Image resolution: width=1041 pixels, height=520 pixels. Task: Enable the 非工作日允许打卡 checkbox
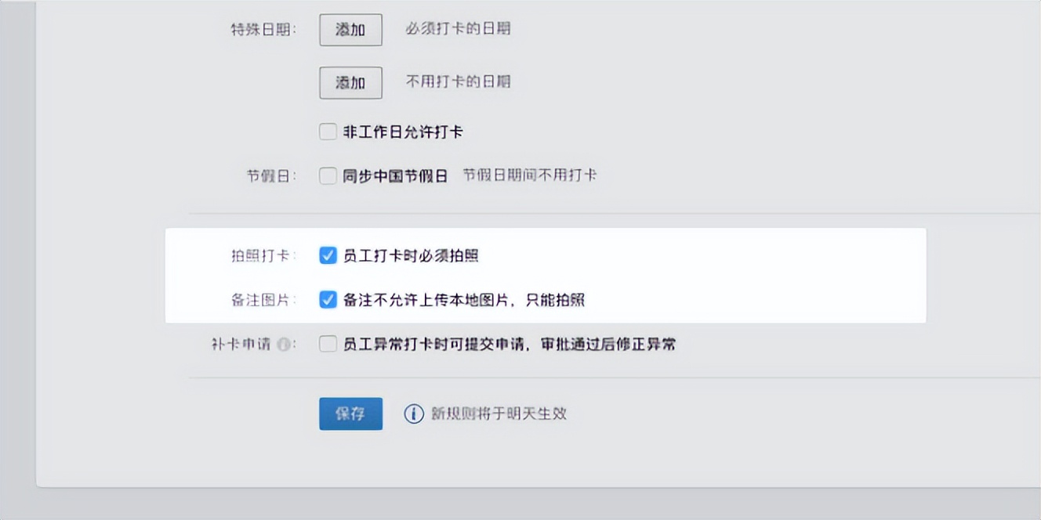pos(328,132)
